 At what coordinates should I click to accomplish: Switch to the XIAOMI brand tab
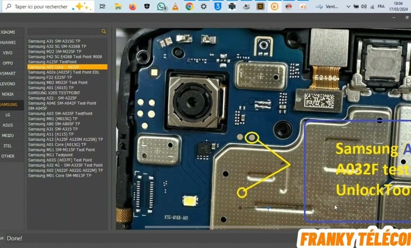(x=8, y=32)
